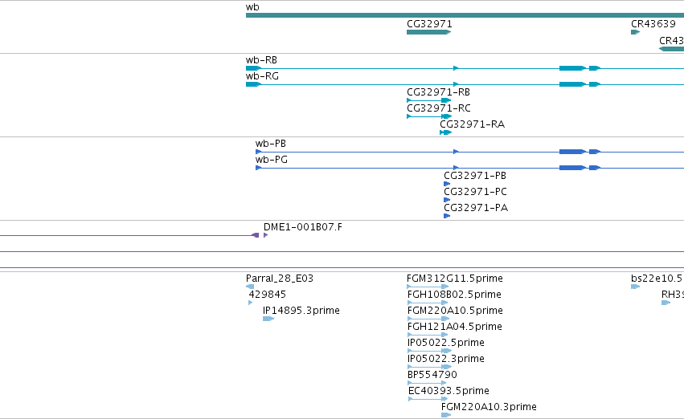The image size is (684, 419).
Task: Select the wb-PB protein large exon block
Action: (573, 152)
